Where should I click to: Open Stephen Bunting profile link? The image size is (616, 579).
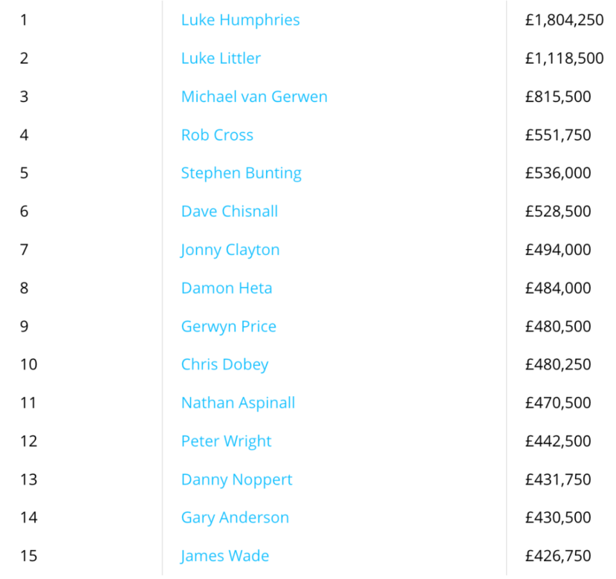[x=242, y=173]
